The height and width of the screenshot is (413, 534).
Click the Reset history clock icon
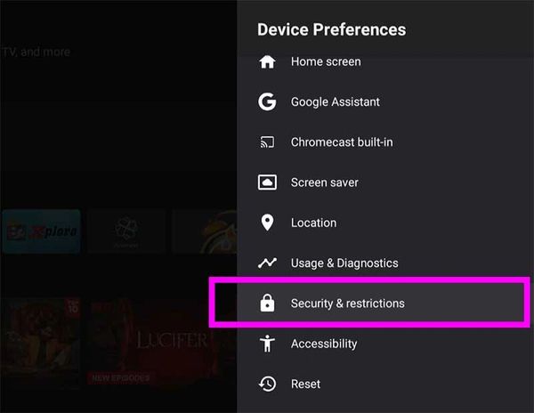click(267, 384)
